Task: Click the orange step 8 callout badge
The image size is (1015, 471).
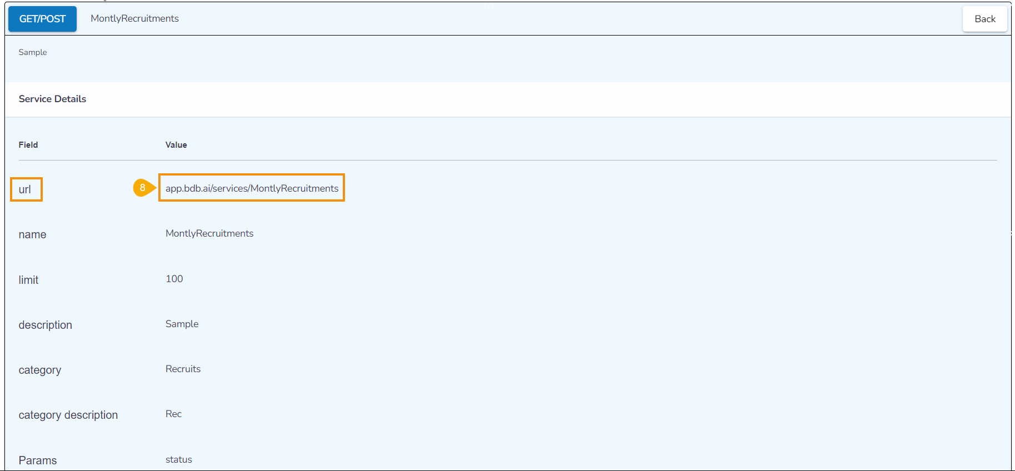Action: tap(143, 188)
